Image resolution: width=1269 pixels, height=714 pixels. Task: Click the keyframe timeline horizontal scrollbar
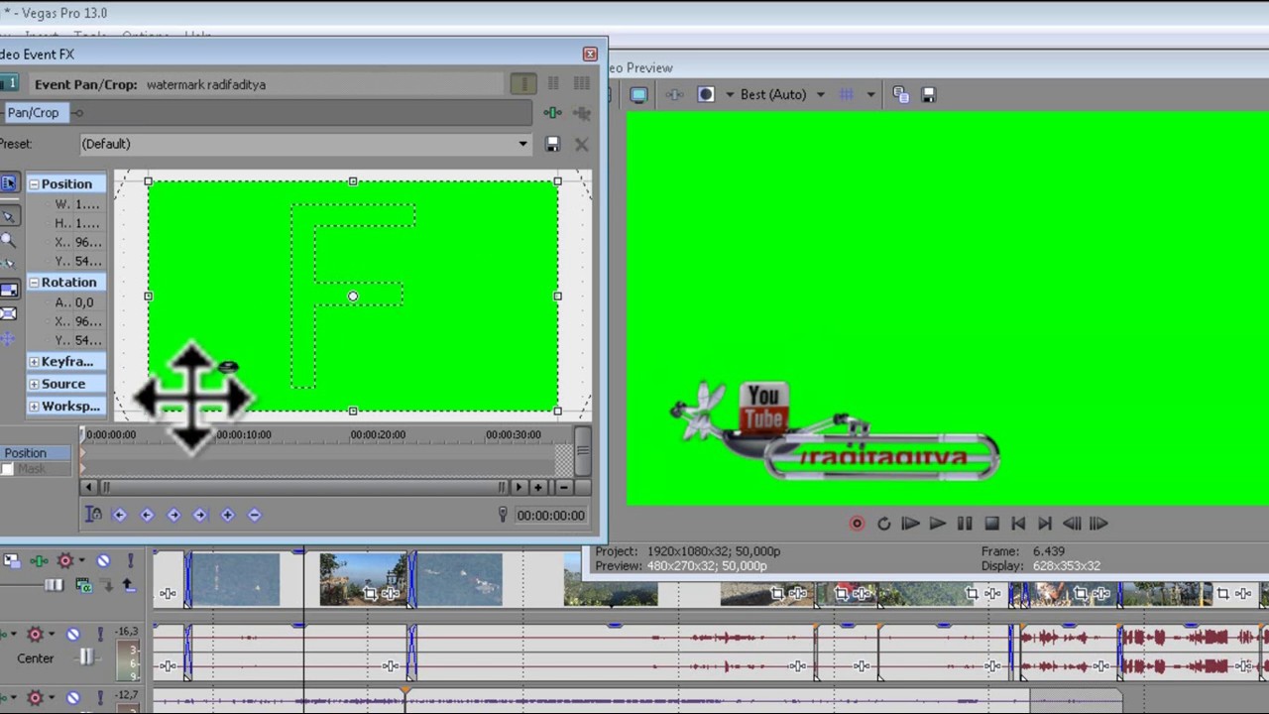pyautogui.click(x=303, y=487)
